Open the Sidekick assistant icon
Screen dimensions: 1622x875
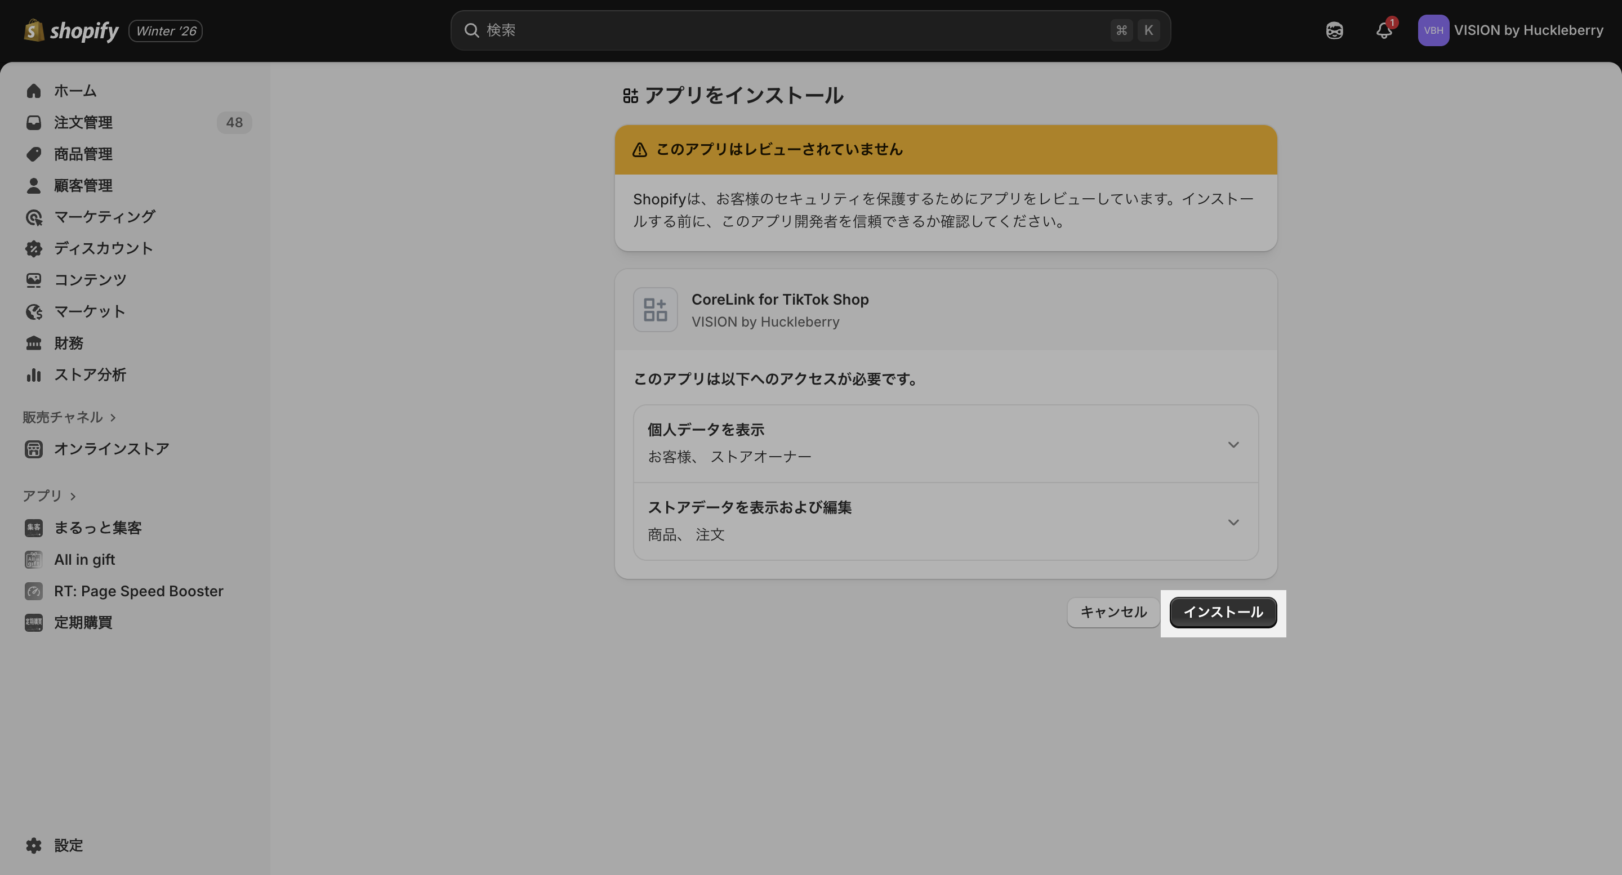[x=1334, y=30]
